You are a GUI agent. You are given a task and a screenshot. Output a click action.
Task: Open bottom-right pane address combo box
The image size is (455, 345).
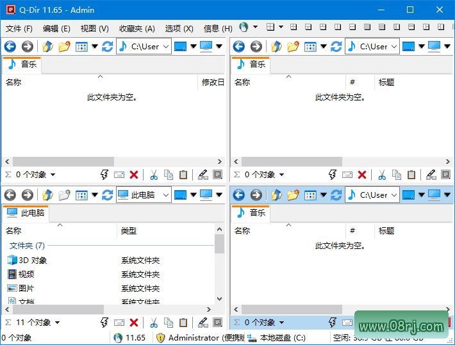372,195
